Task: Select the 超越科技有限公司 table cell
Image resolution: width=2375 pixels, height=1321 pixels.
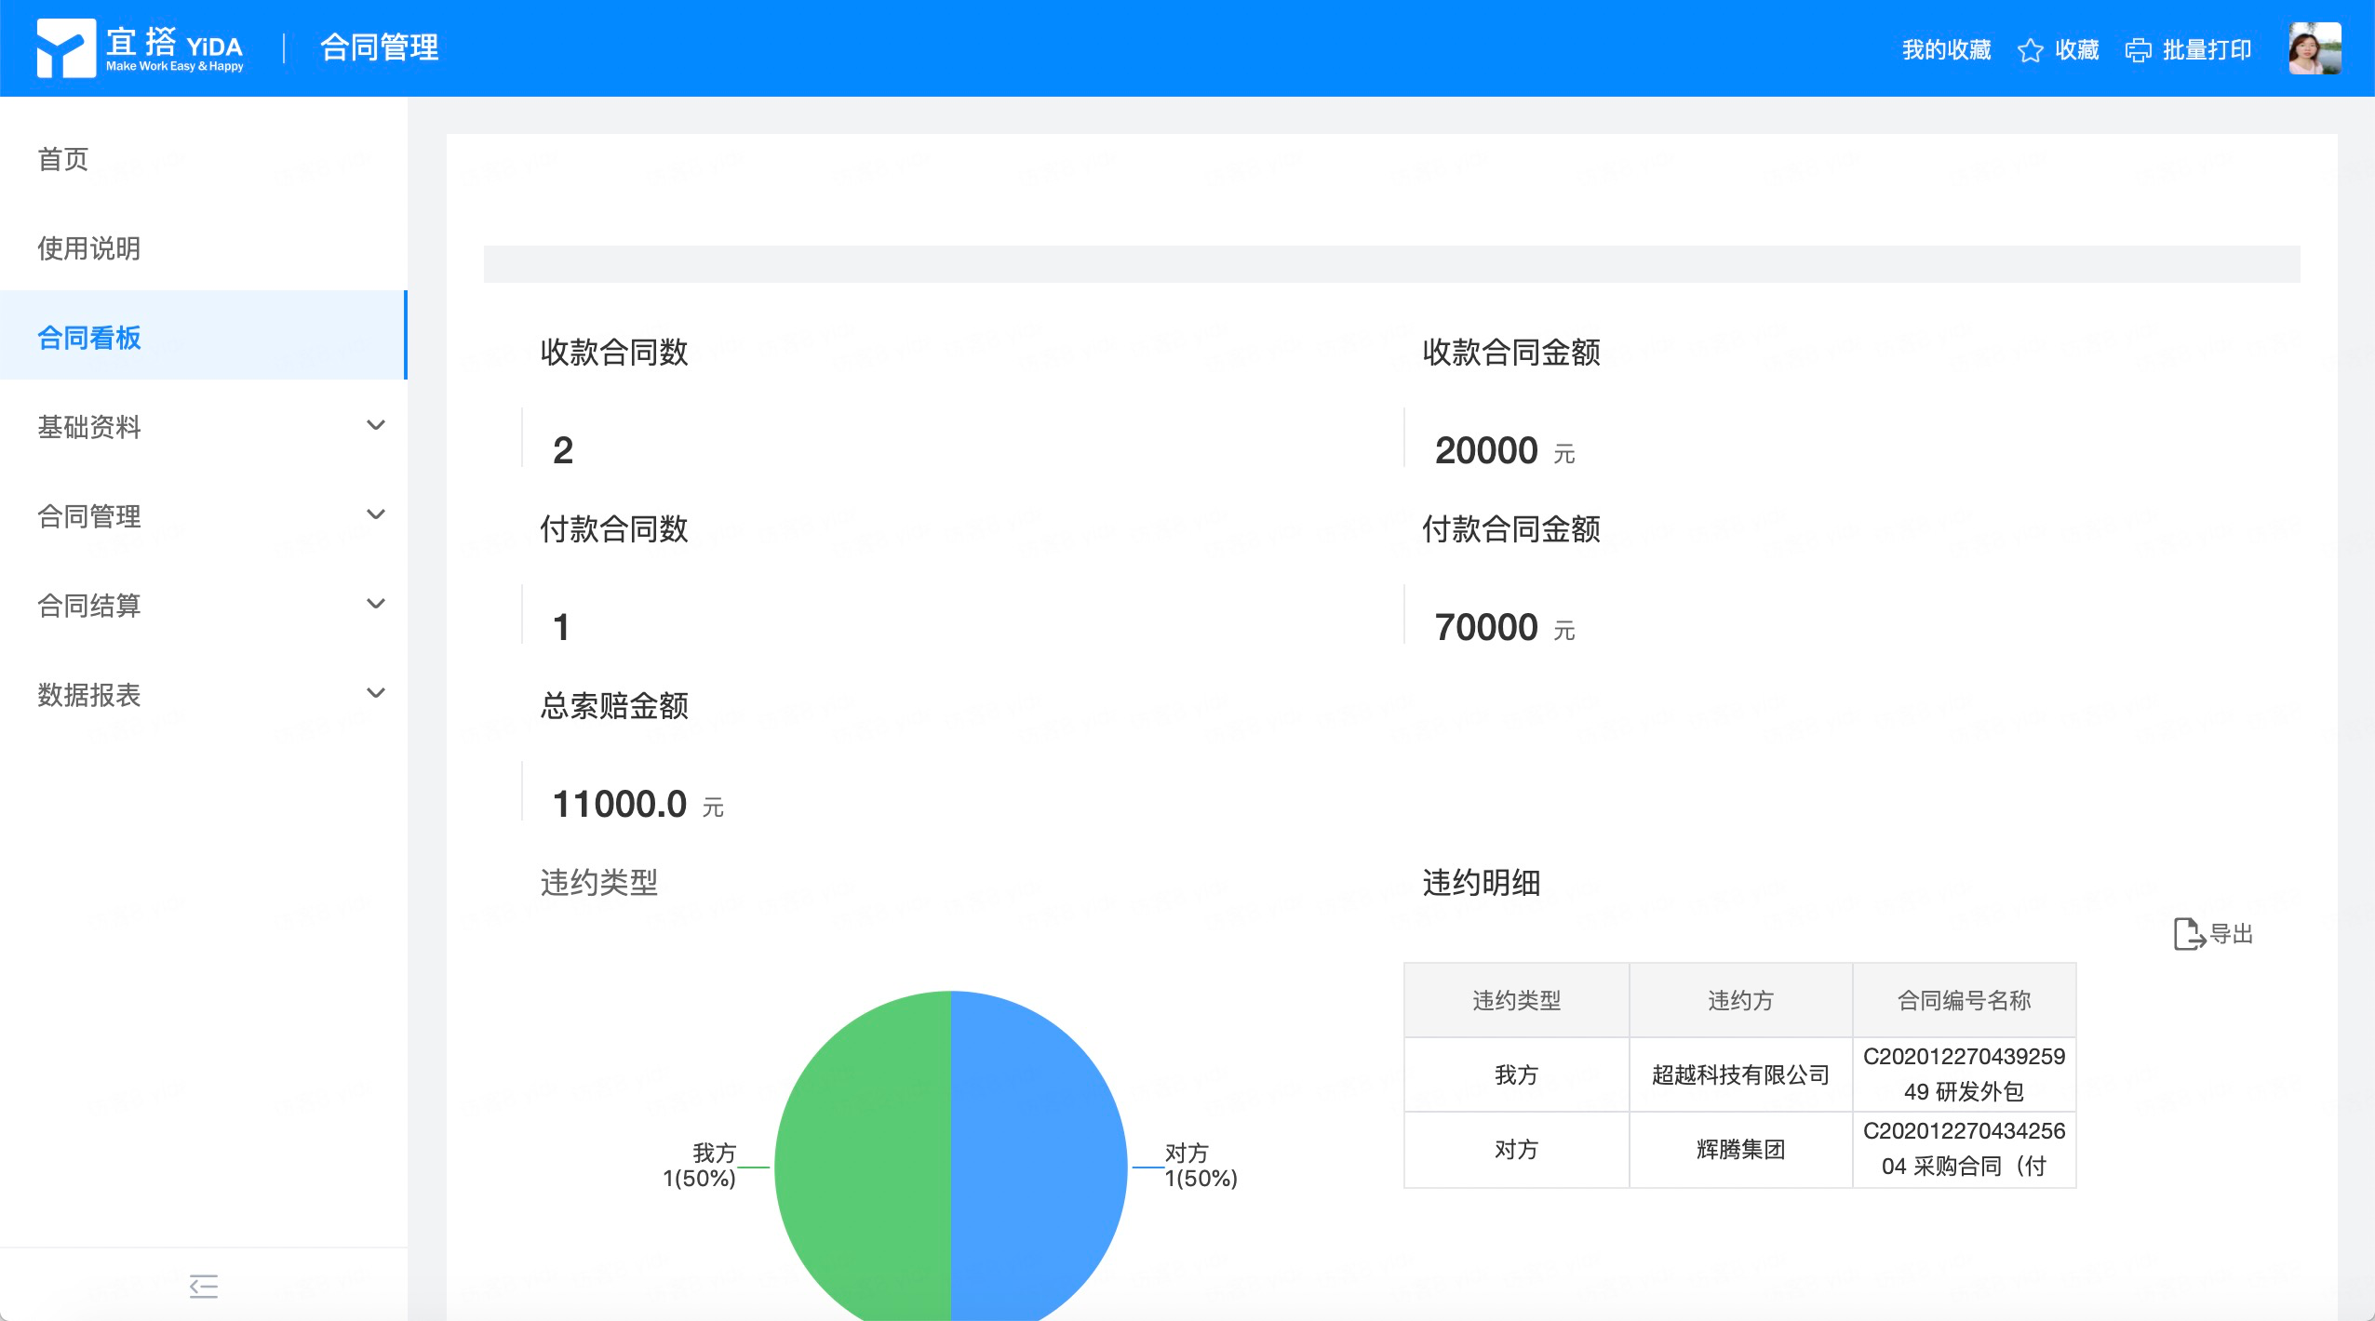Action: [x=1740, y=1074]
